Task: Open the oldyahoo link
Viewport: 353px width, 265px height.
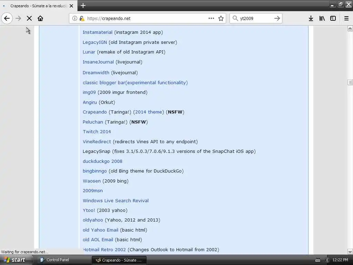Action: tap(93, 220)
